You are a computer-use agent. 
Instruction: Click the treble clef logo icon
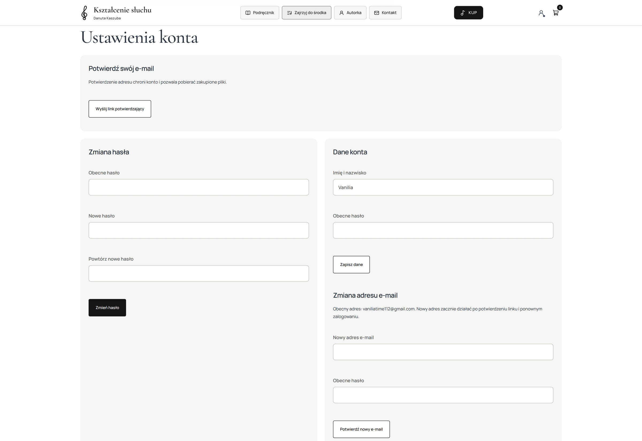click(84, 13)
